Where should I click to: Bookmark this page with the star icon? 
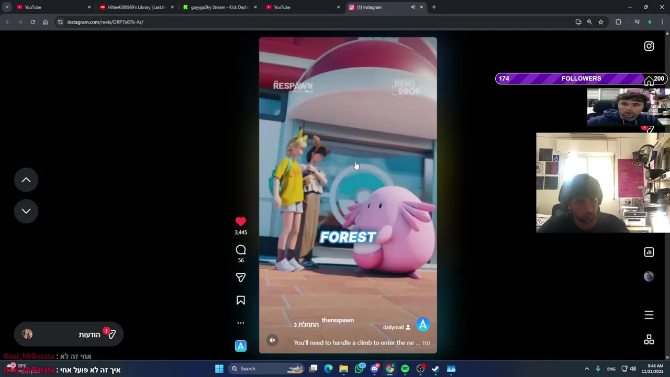click(601, 22)
